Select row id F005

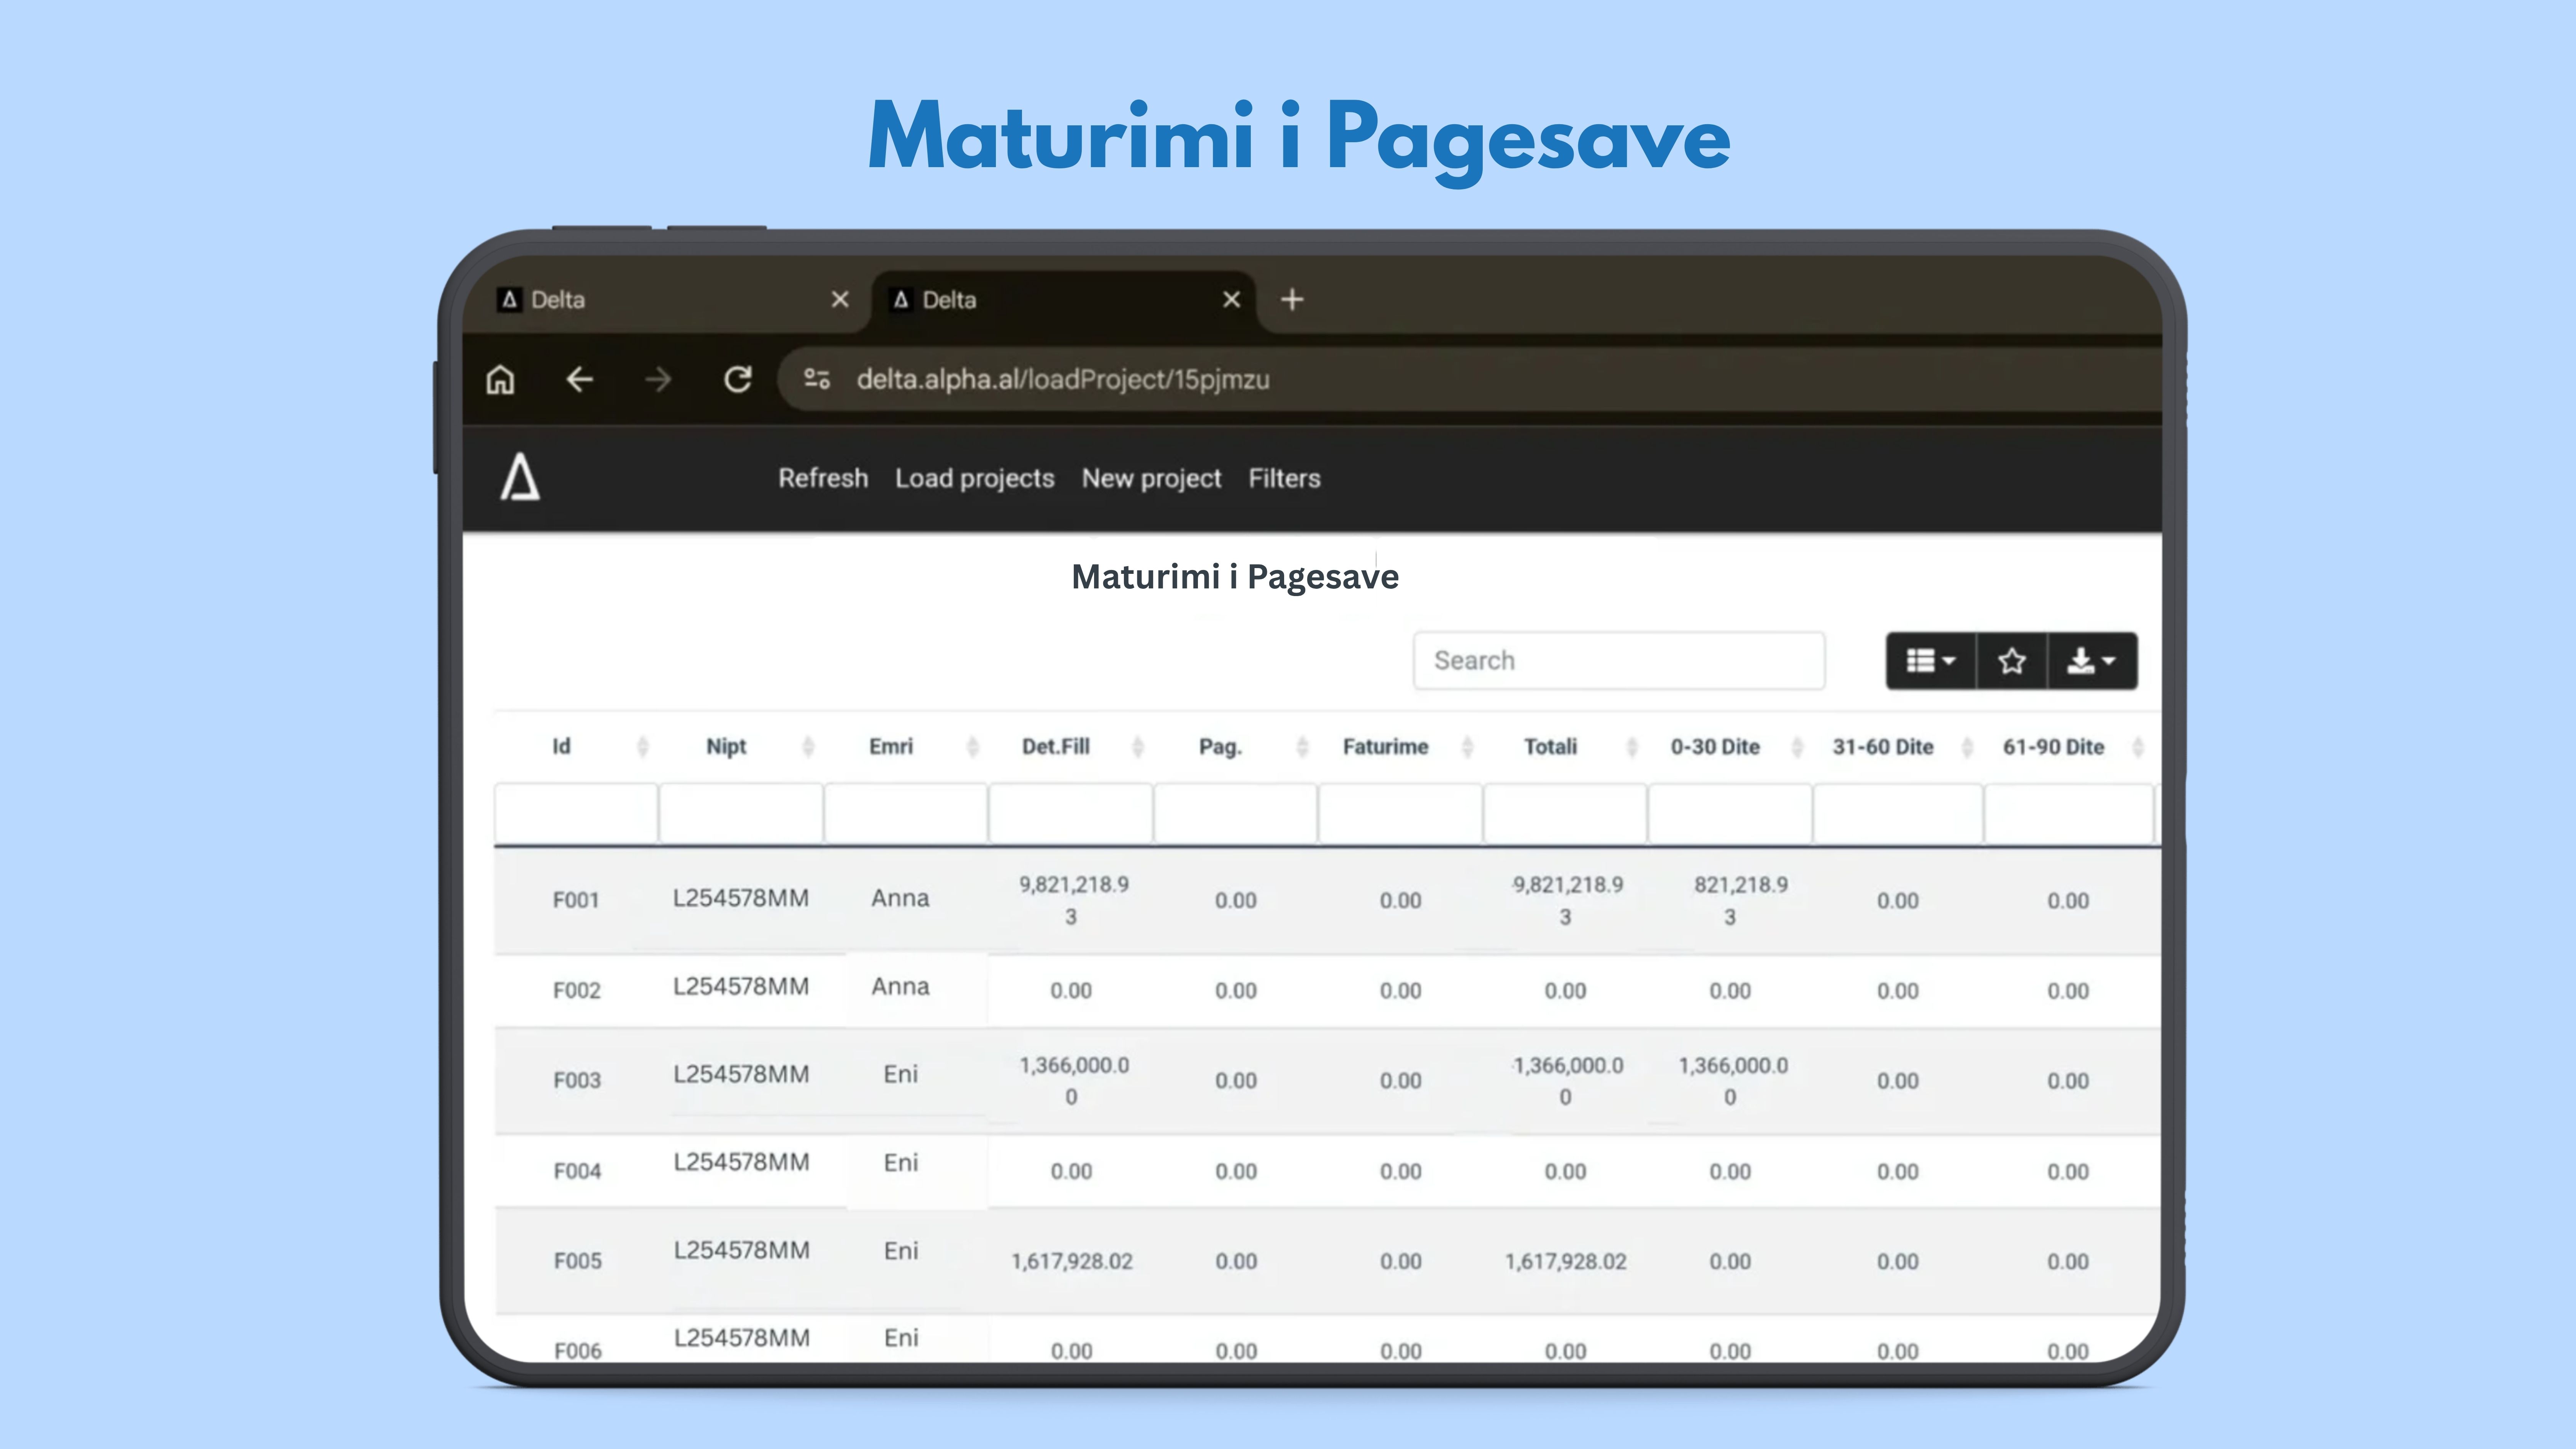tap(578, 1261)
